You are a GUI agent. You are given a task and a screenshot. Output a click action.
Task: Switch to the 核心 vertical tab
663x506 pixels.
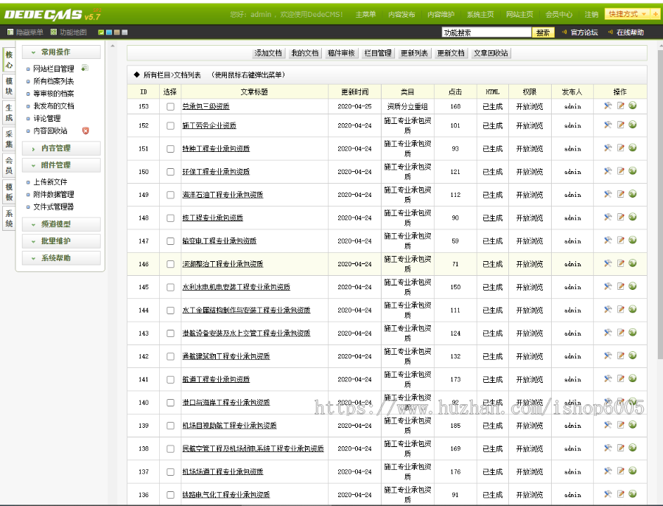pyautogui.click(x=9, y=60)
